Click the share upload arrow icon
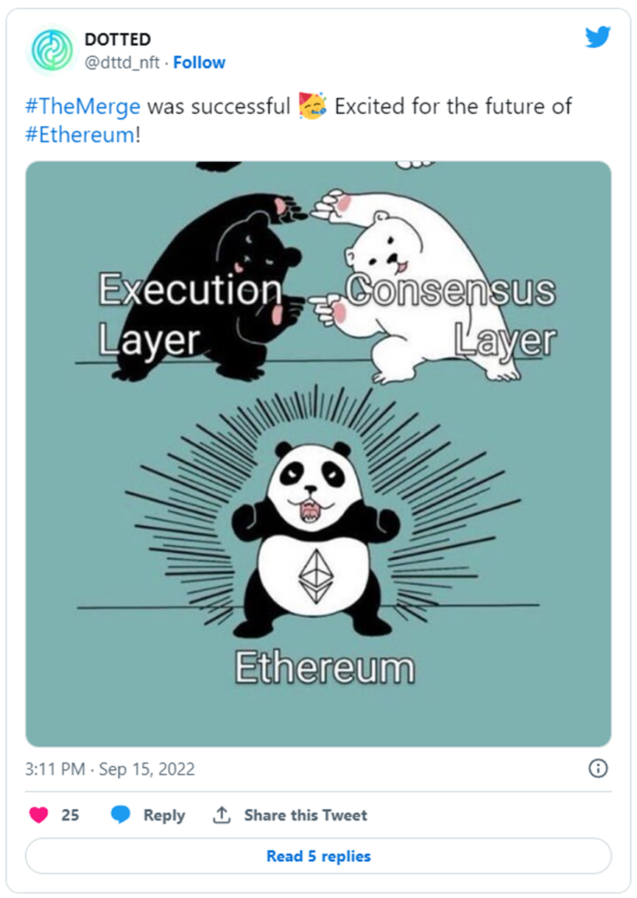 (221, 815)
